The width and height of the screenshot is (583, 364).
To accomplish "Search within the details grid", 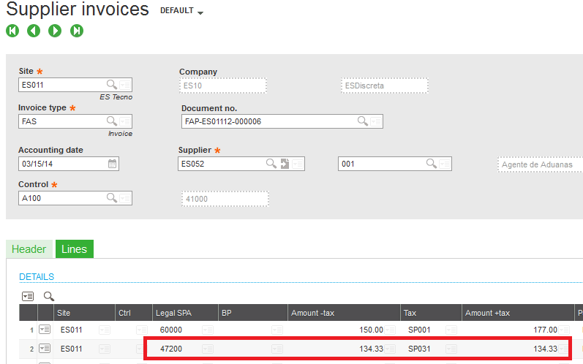I will coord(49,296).
